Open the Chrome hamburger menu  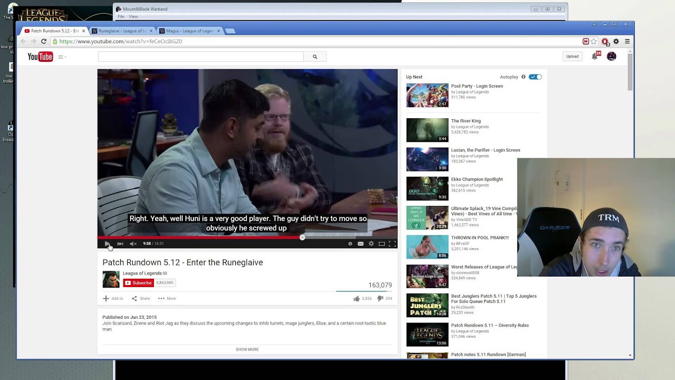click(x=627, y=41)
